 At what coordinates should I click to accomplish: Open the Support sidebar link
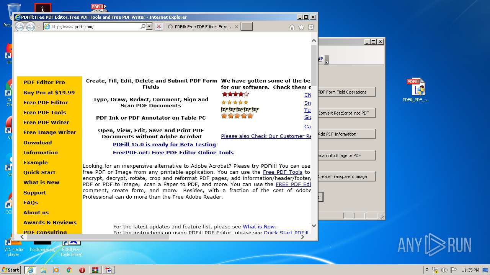[x=34, y=192]
